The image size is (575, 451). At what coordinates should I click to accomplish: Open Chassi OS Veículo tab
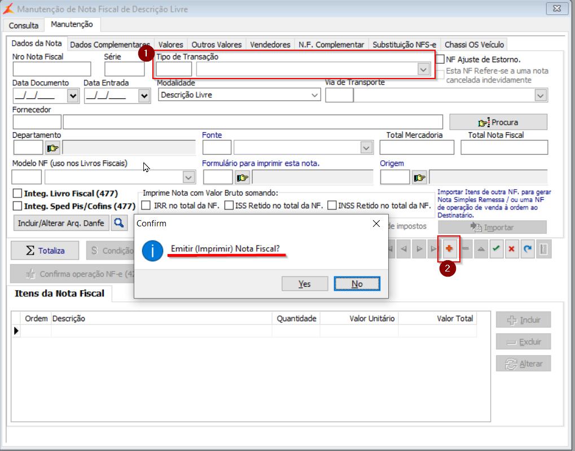474,45
